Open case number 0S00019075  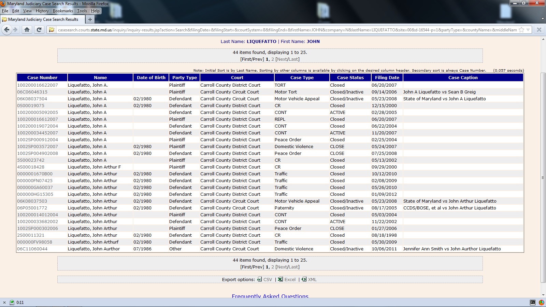(31, 105)
